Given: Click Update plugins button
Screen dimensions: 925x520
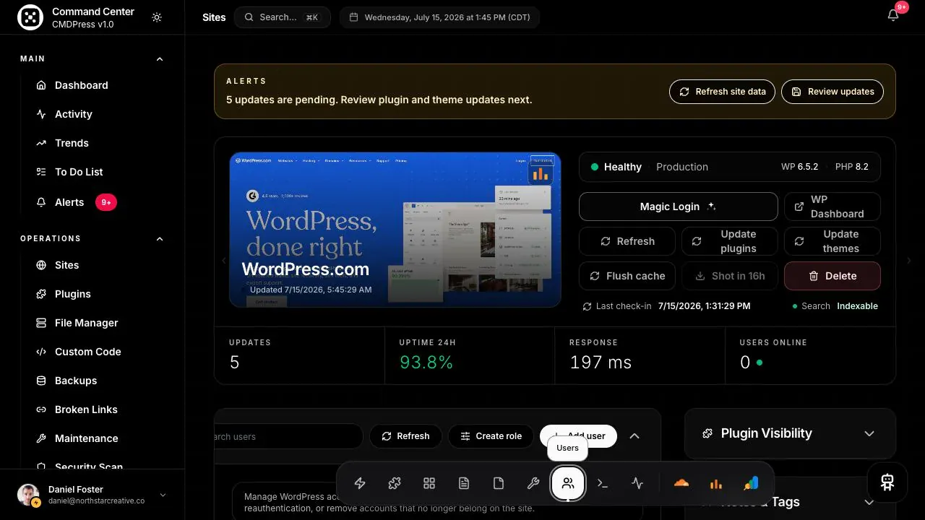Looking at the screenshot, I should 730,241.
